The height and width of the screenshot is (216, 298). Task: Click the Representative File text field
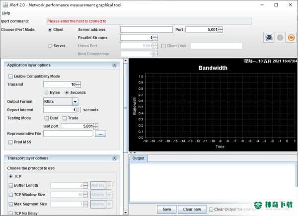tap(68, 134)
